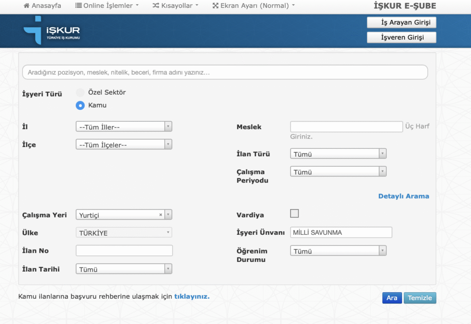The width and height of the screenshot is (471, 324).
Task: Follow the tıklayınız link for the guide
Action: pyautogui.click(x=192, y=296)
